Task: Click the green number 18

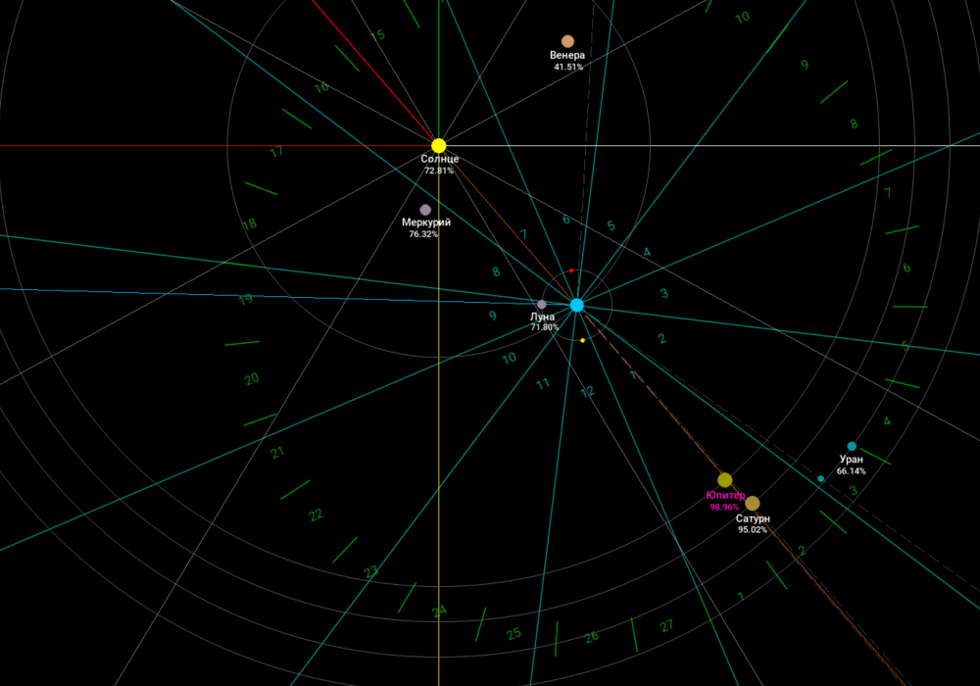Action: pos(249,223)
